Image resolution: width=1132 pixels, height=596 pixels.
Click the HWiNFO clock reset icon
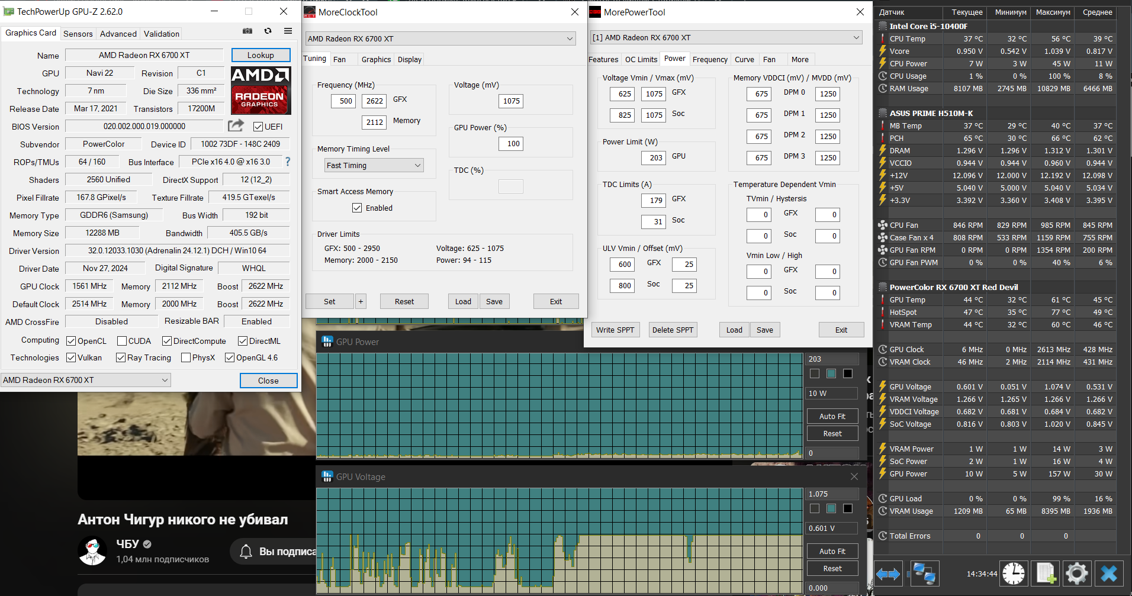coord(1013,574)
